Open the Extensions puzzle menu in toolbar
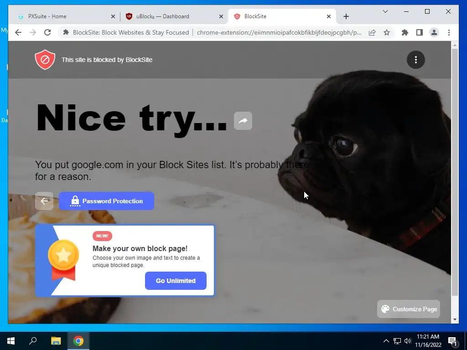The width and height of the screenshot is (467, 350). pos(405,32)
